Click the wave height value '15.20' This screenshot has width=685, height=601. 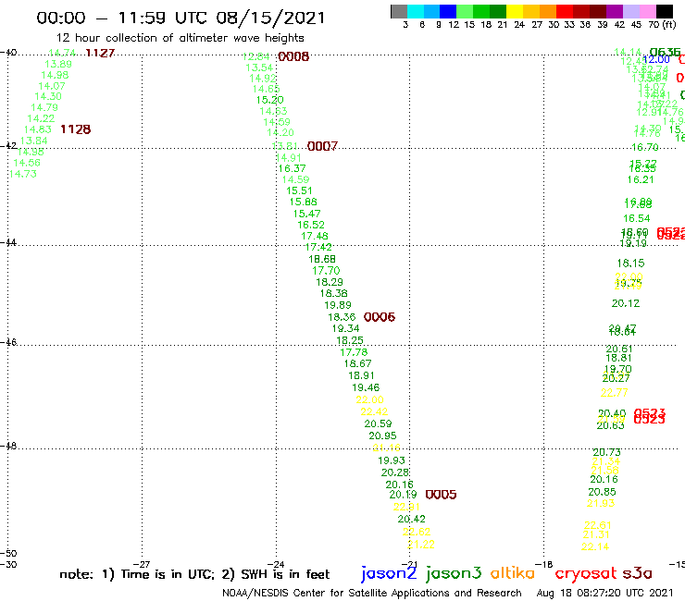tap(270, 100)
